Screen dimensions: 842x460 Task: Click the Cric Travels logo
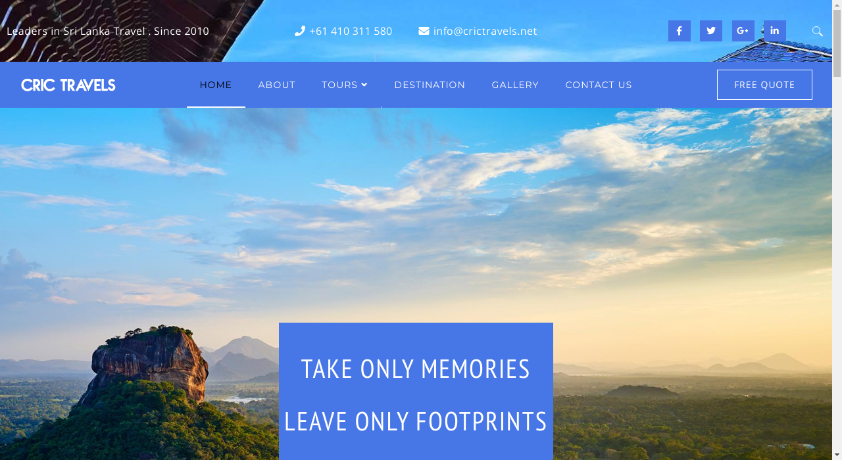pyautogui.click(x=68, y=85)
